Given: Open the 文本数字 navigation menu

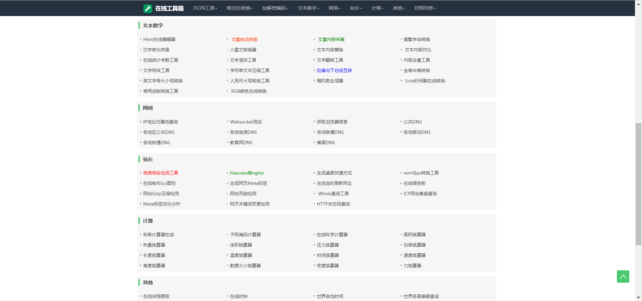Looking at the screenshot, I should point(308,8).
